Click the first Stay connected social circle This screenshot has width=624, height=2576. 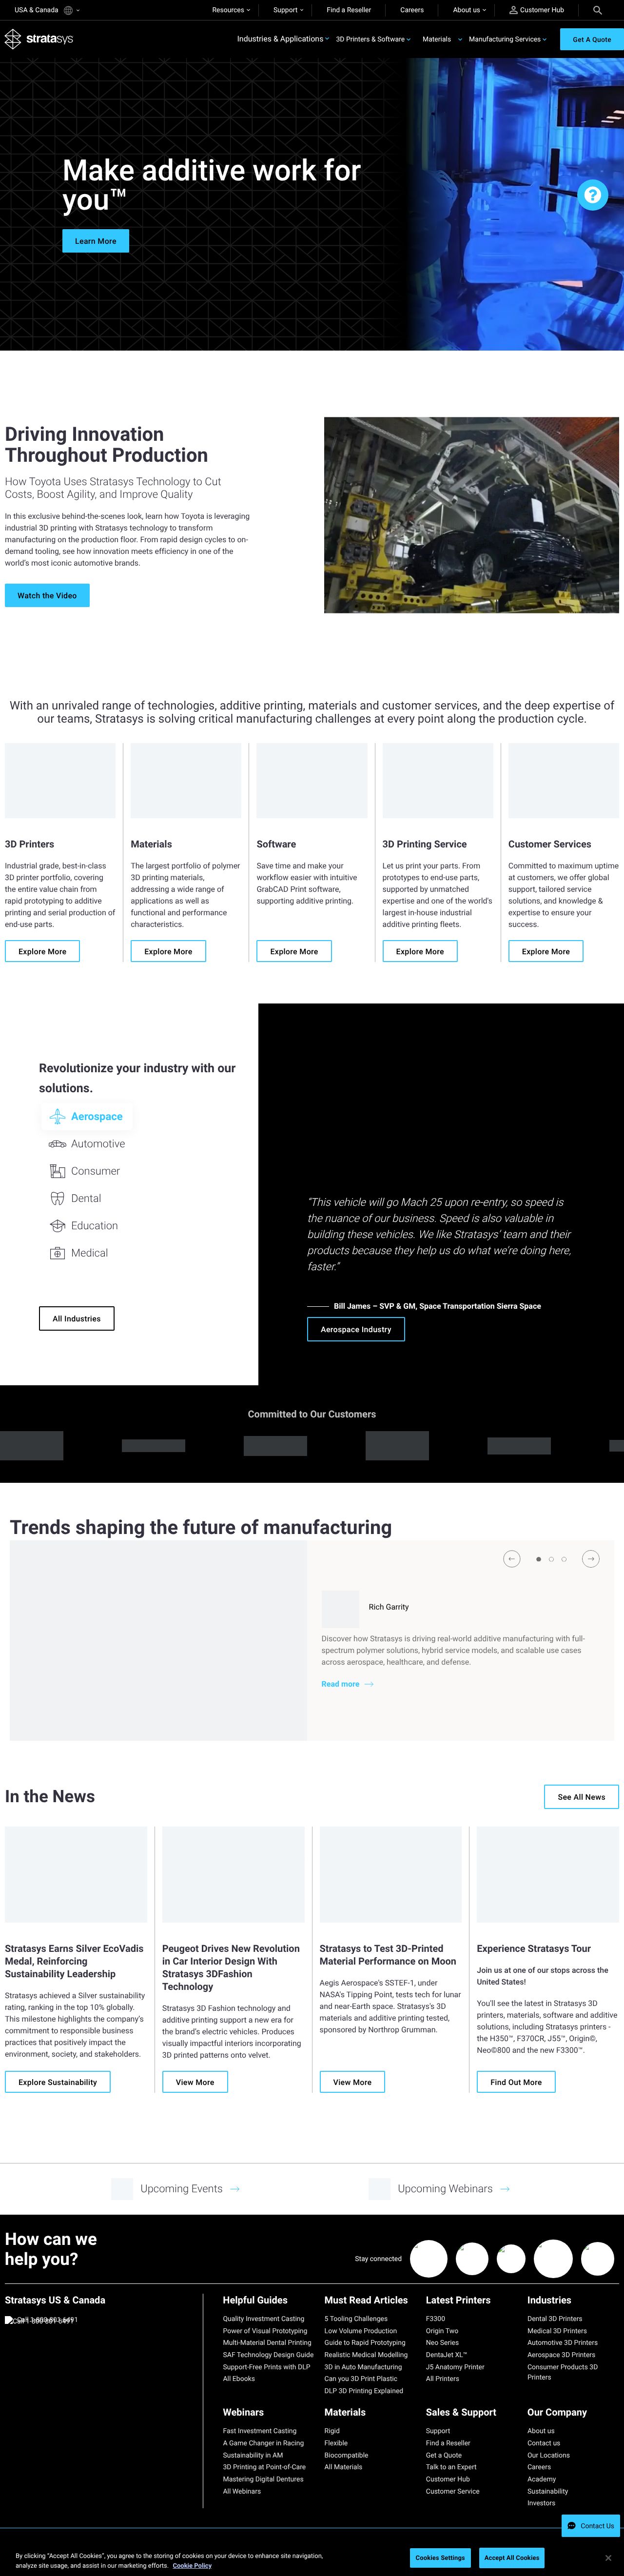(x=429, y=2258)
